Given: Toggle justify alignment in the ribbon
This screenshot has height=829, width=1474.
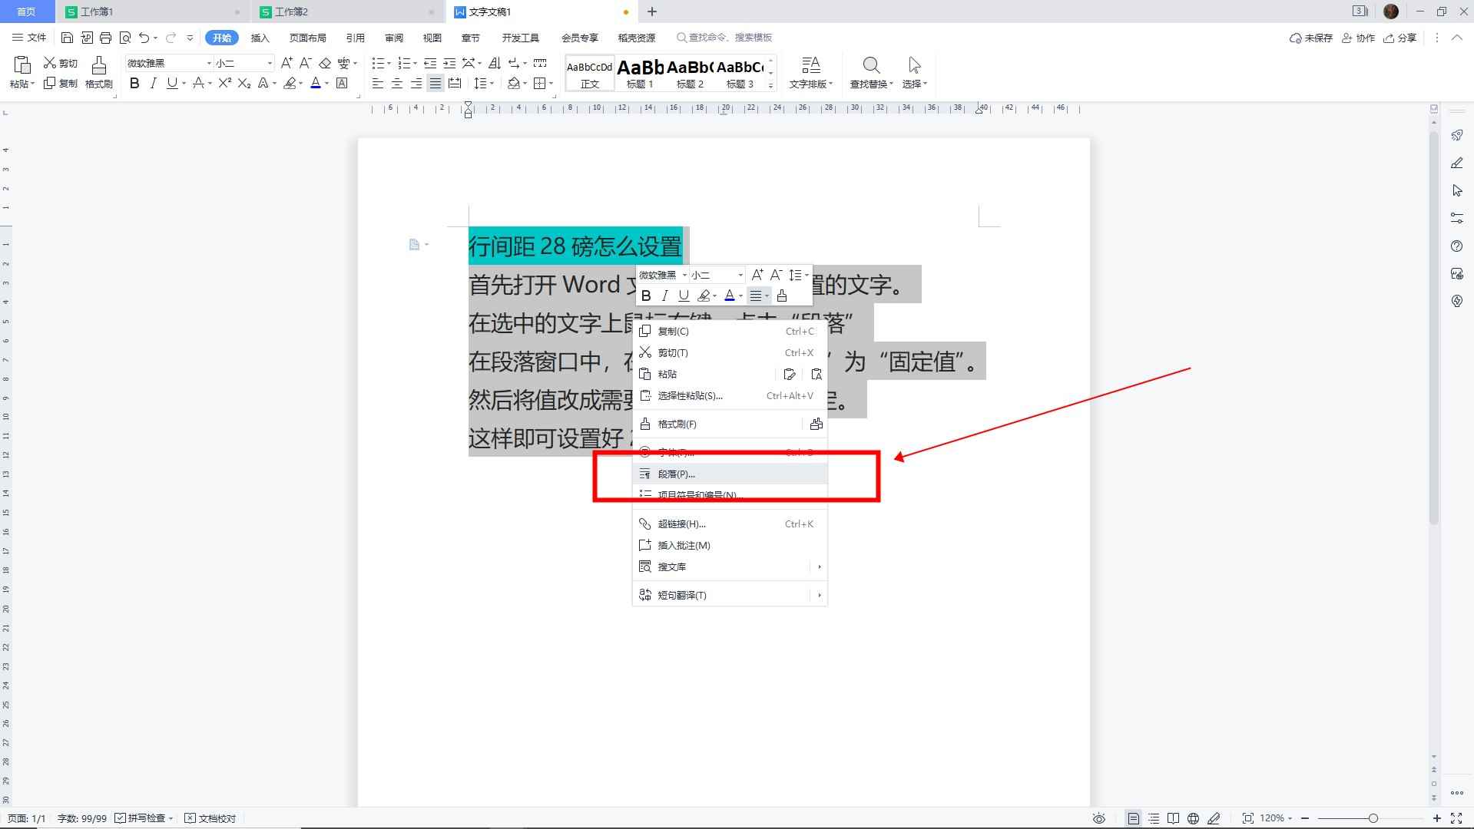Looking at the screenshot, I should pyautogui.click(x=436, y=84).
